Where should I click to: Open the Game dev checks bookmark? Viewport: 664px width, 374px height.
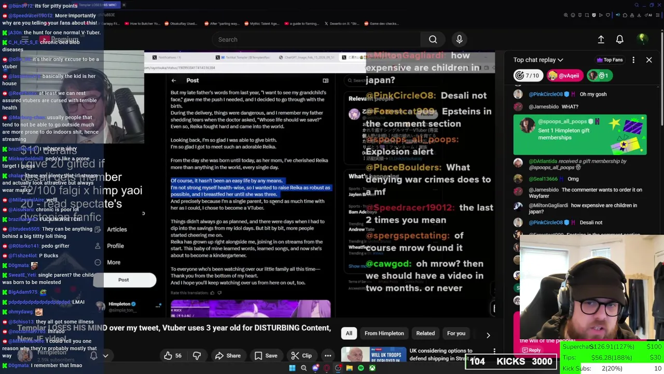[381, 23]
